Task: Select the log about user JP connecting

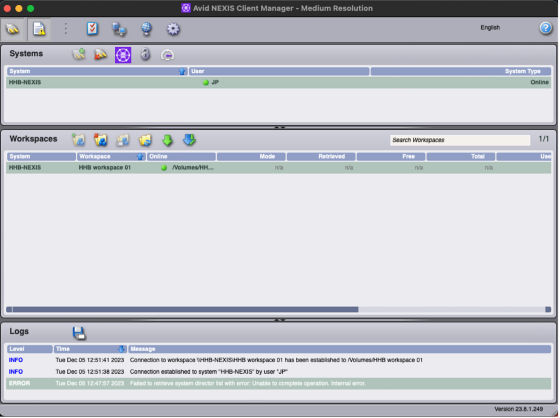Action: coord(278,372)
